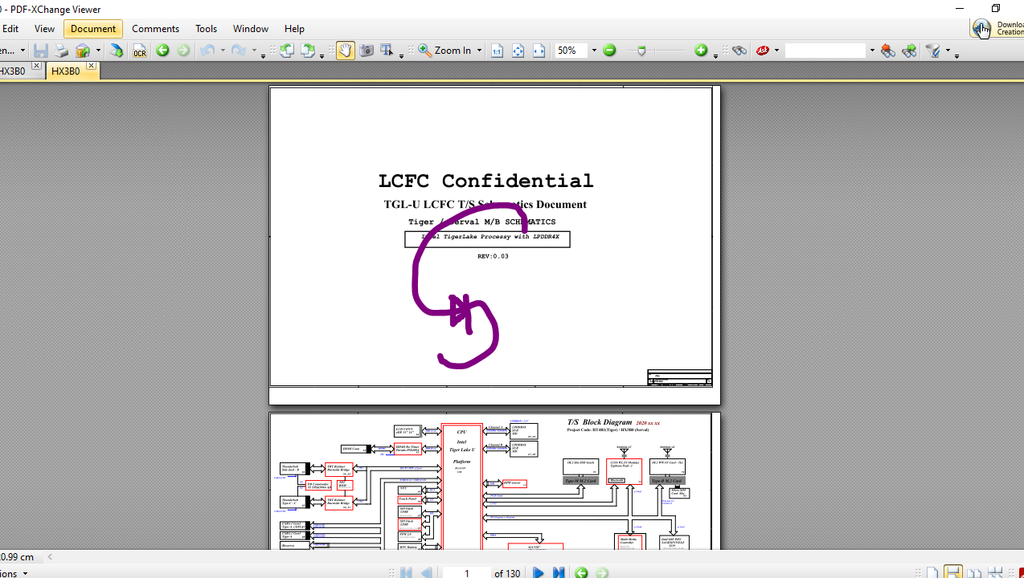Click the Fit Page icon

518,51
